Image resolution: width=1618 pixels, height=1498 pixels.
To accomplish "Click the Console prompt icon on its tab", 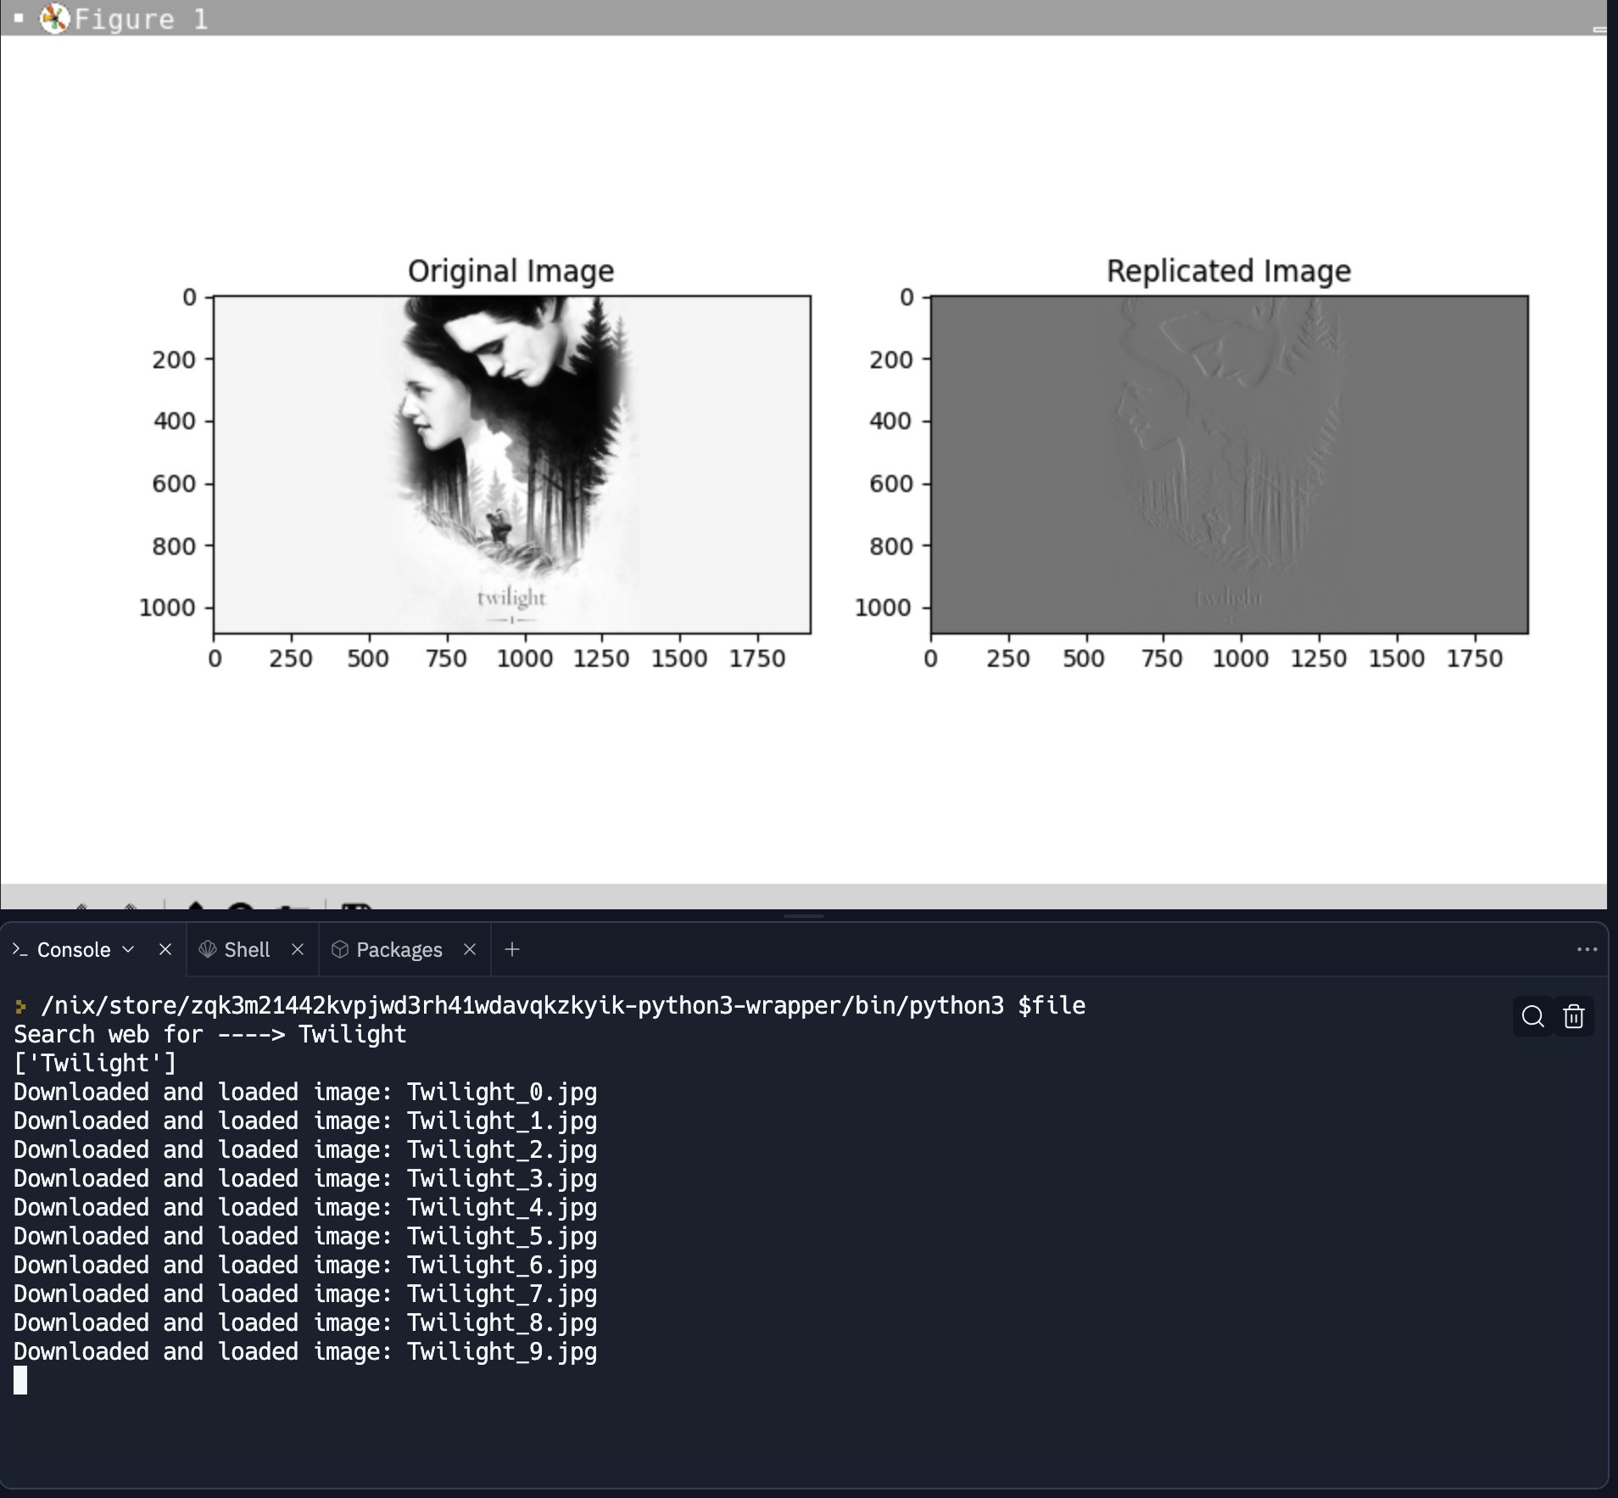I will (x=20, y=949).
